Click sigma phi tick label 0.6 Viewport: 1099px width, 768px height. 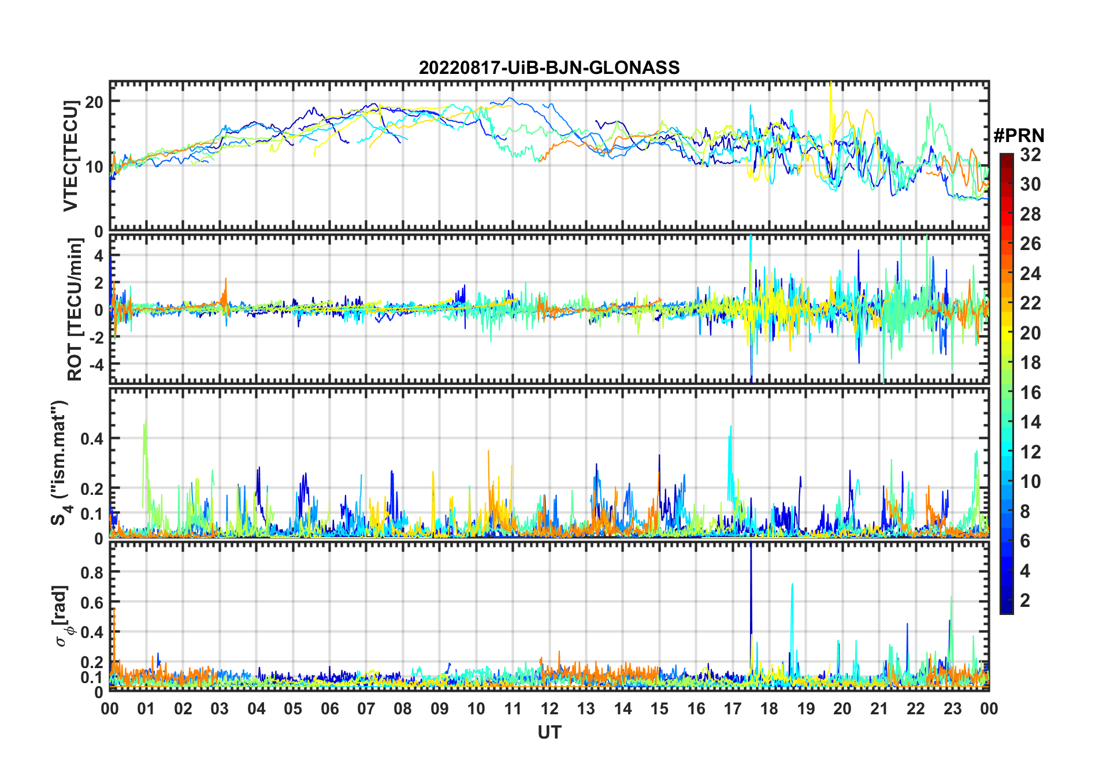[x=92, y=602]
